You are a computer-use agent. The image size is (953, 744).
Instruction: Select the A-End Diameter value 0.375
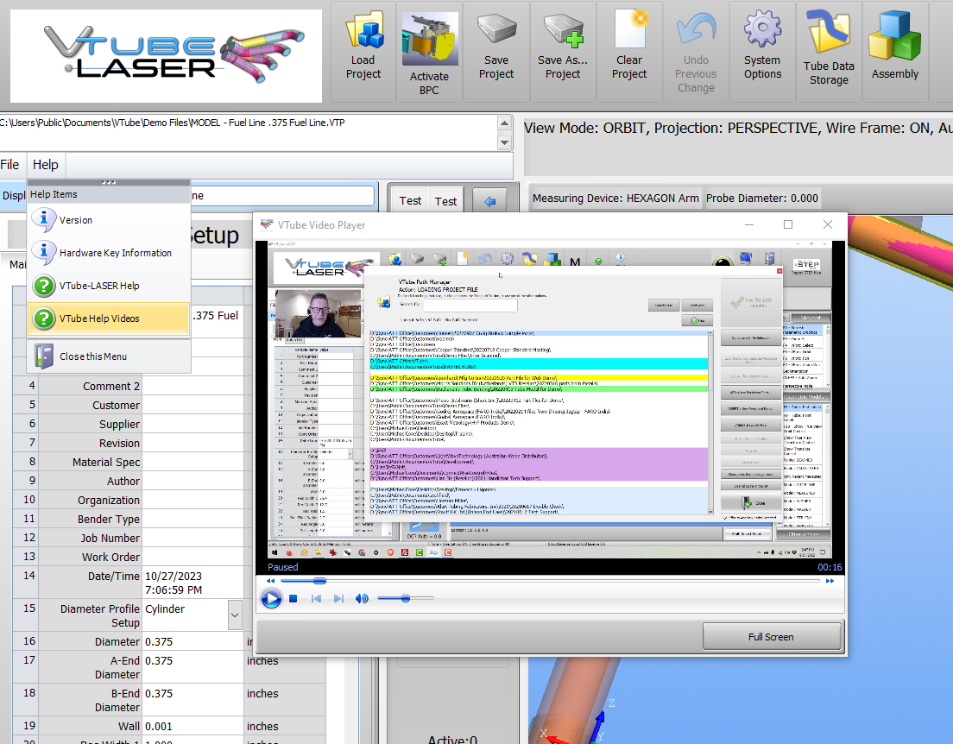(x=159, y=661)
